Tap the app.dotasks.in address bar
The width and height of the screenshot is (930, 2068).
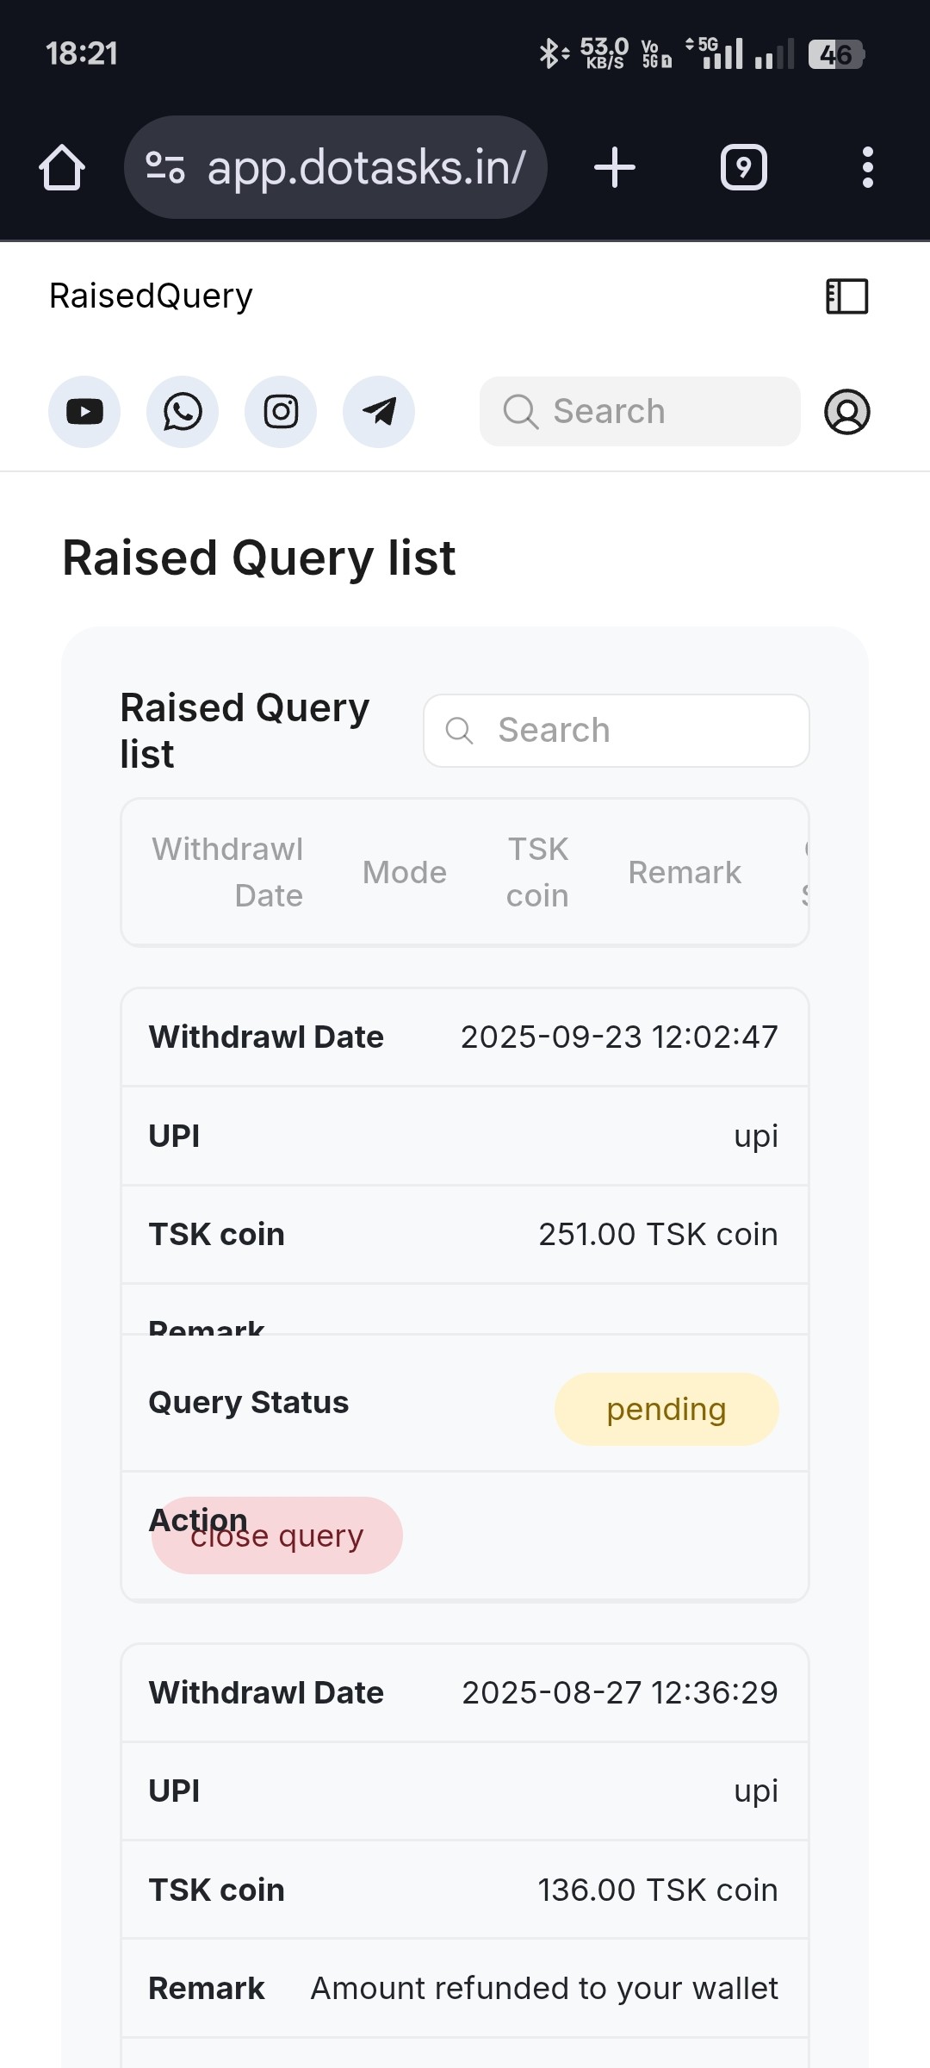click(x=366, y=167)
